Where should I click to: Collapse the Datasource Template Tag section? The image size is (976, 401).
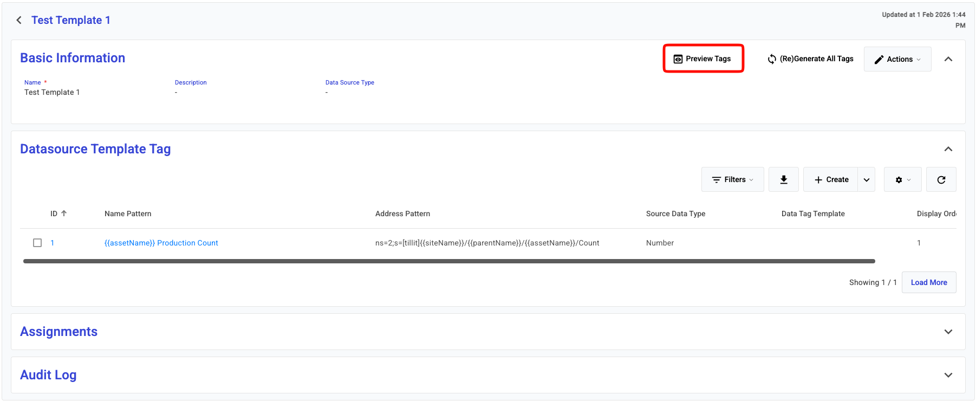click(948, 149)
